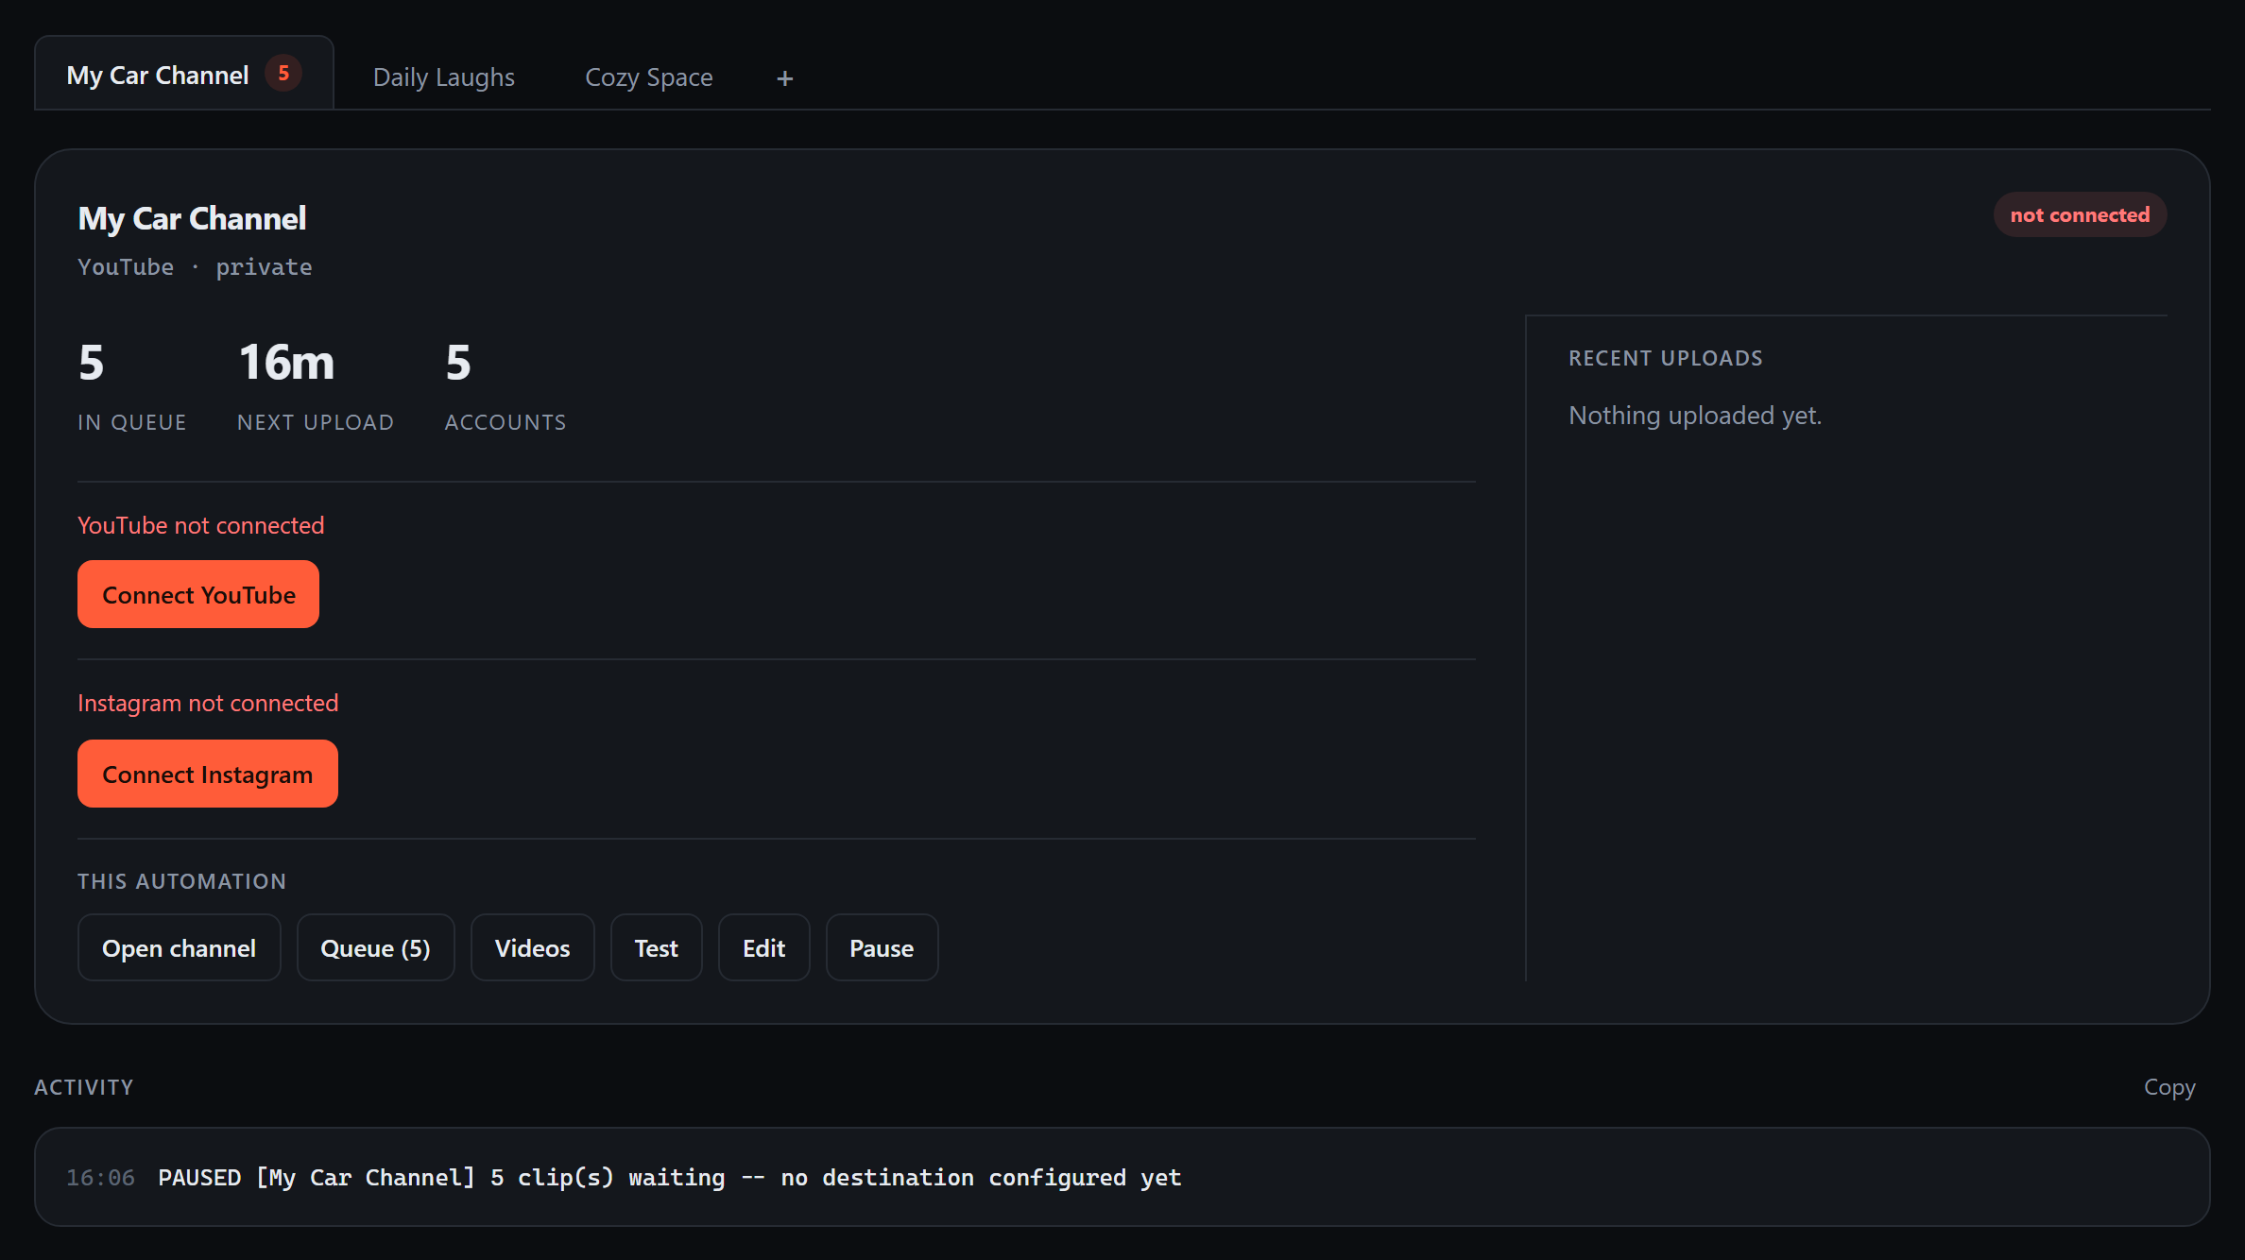Open the Cozy Space tab
Image resolution: width=2245 pixels, height=1260 pixels.
[x=649, y=77]
